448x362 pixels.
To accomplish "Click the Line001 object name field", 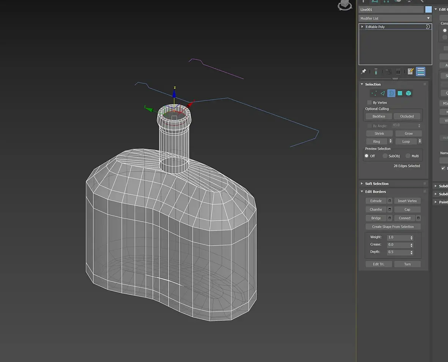I will pos(391,9).
